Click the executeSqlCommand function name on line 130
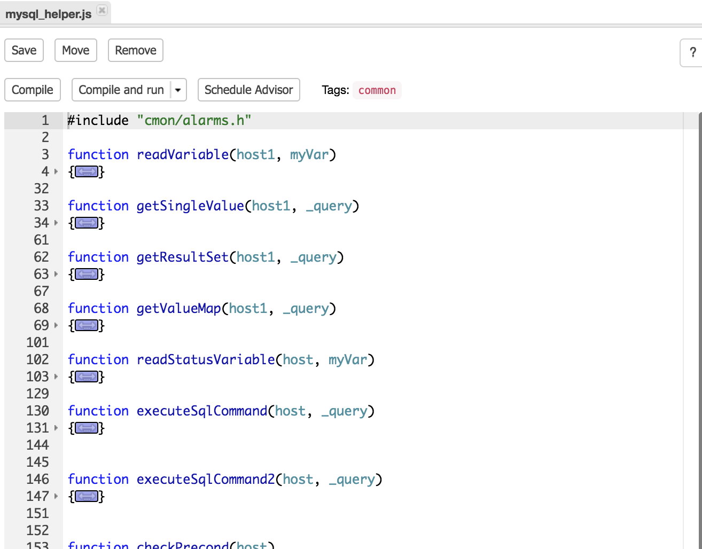The width and height of the screenshot is (702, 549). click(202, 411)
